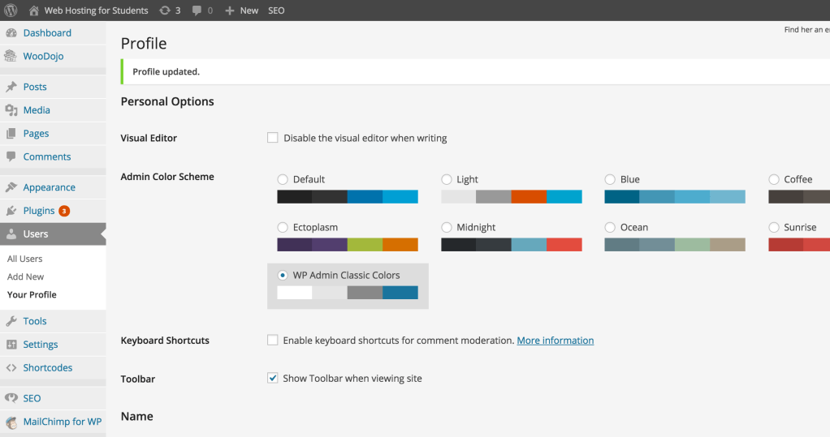Open Add New user submenu

click(25, 276)
